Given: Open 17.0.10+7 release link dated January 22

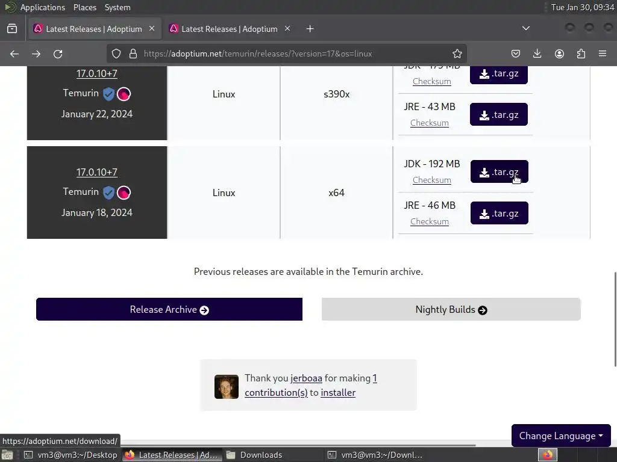Looking at the screenshot, I should tap(97, 73).
